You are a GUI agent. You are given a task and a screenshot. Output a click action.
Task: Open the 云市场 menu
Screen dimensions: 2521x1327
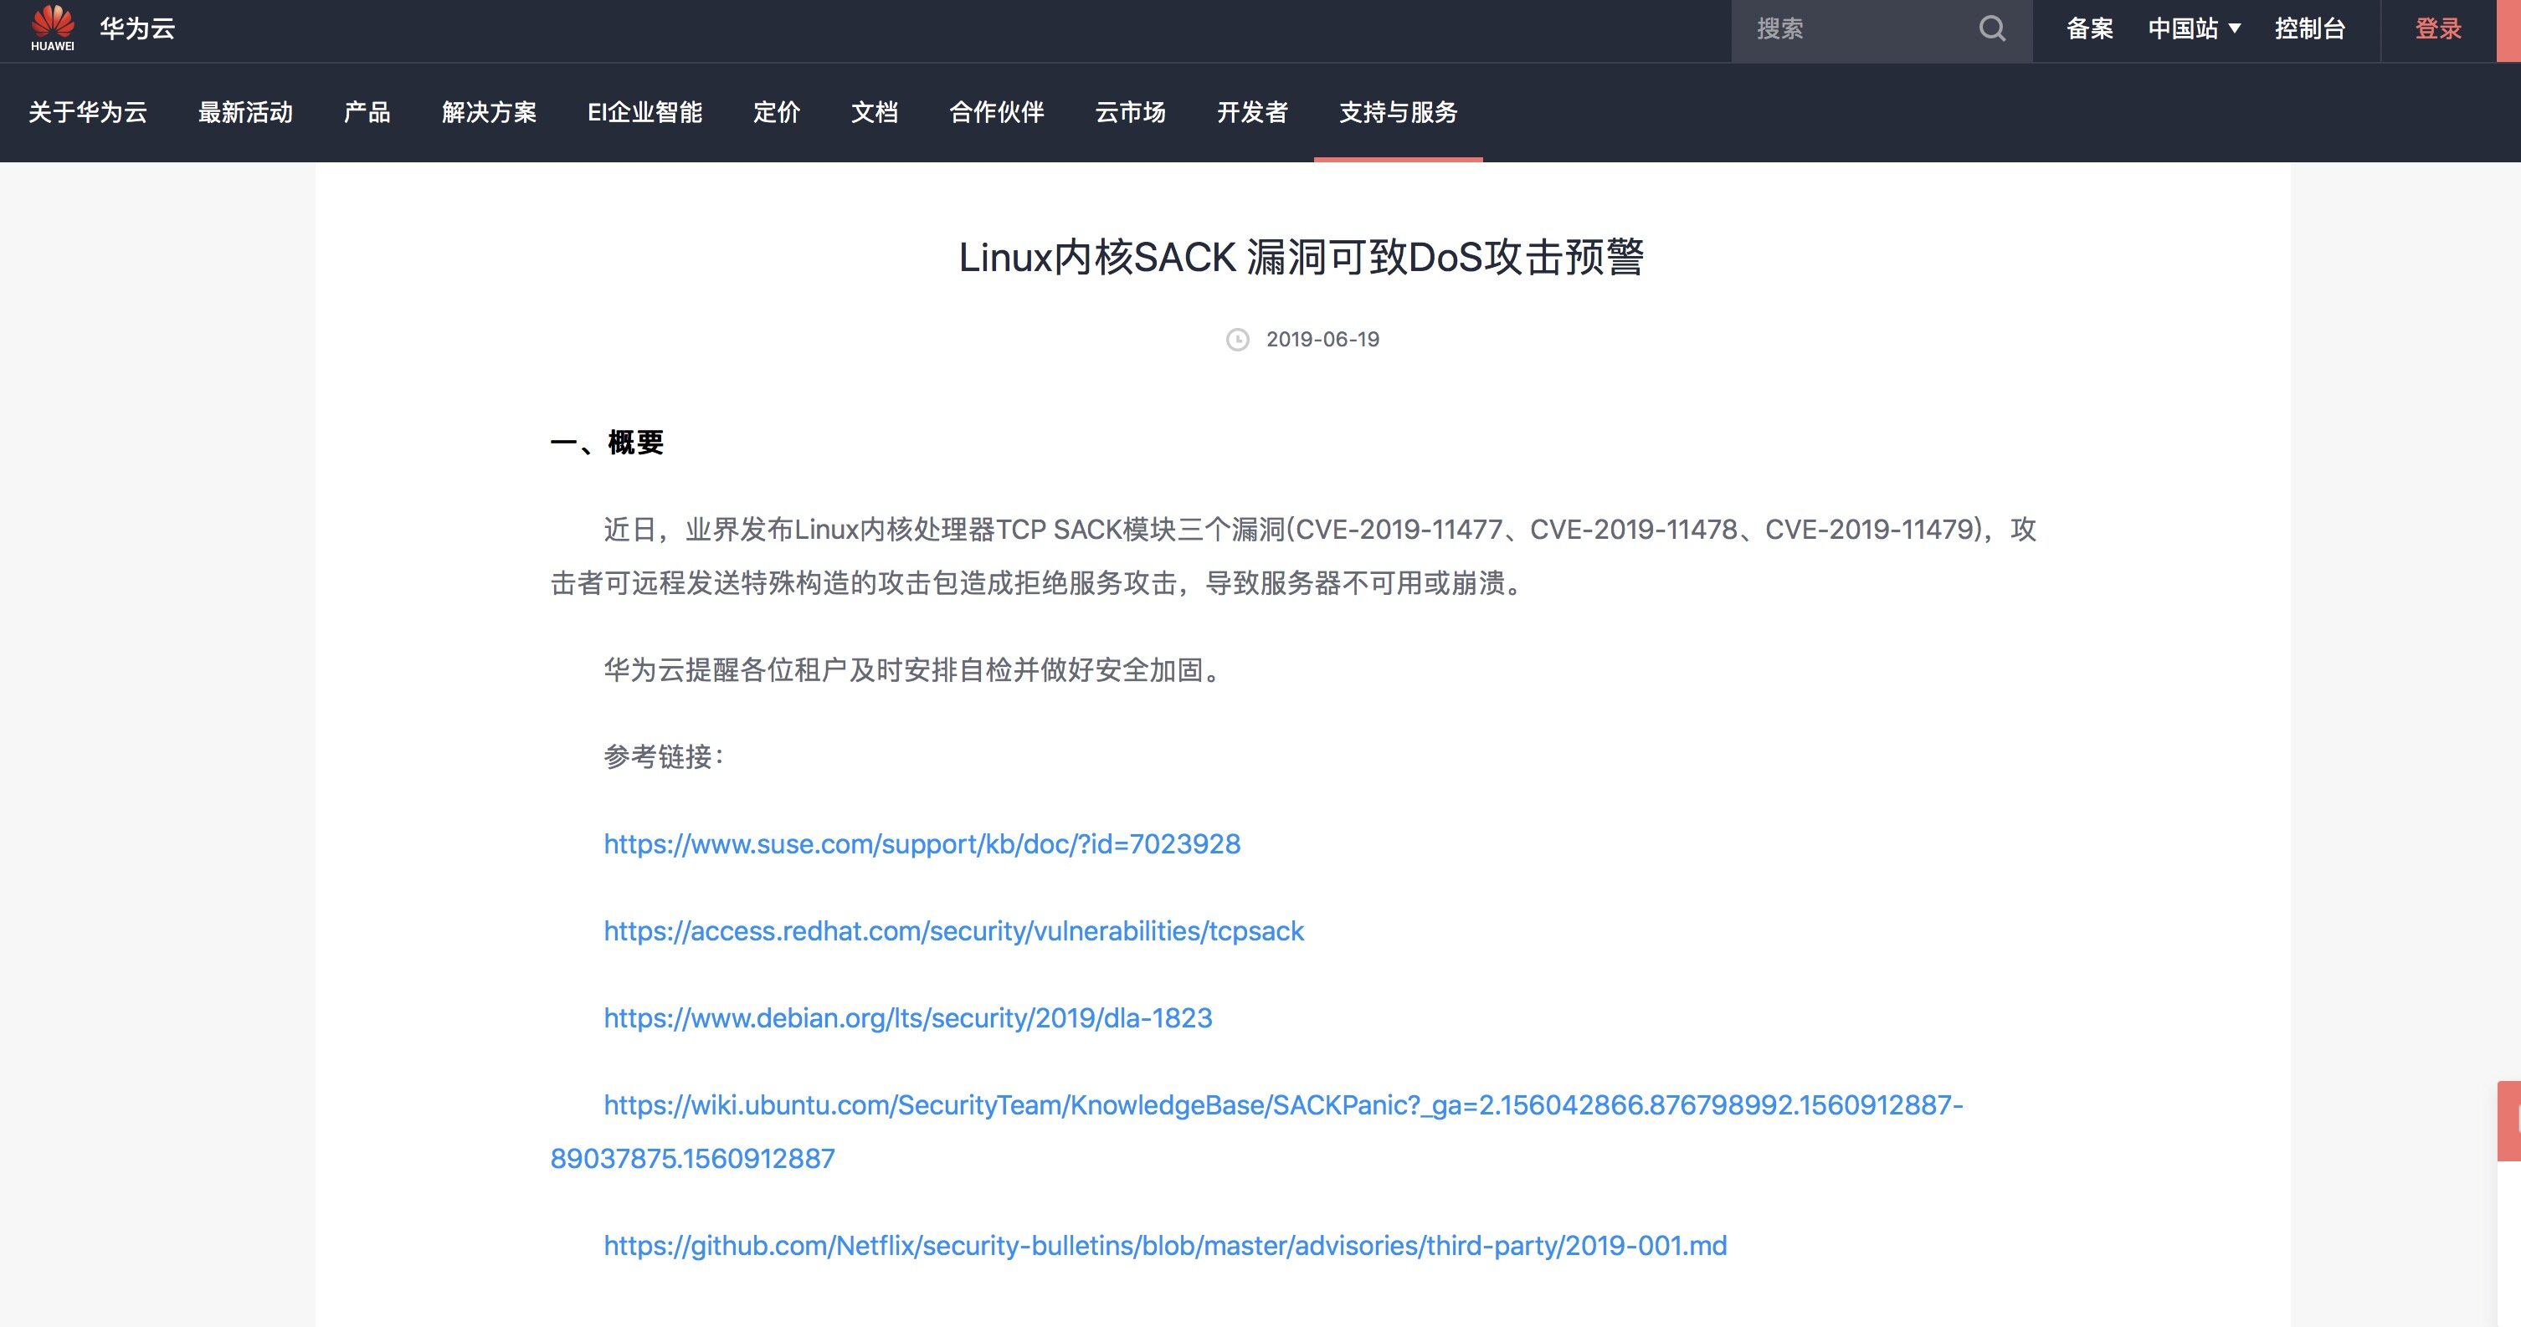pos(1130,113)
